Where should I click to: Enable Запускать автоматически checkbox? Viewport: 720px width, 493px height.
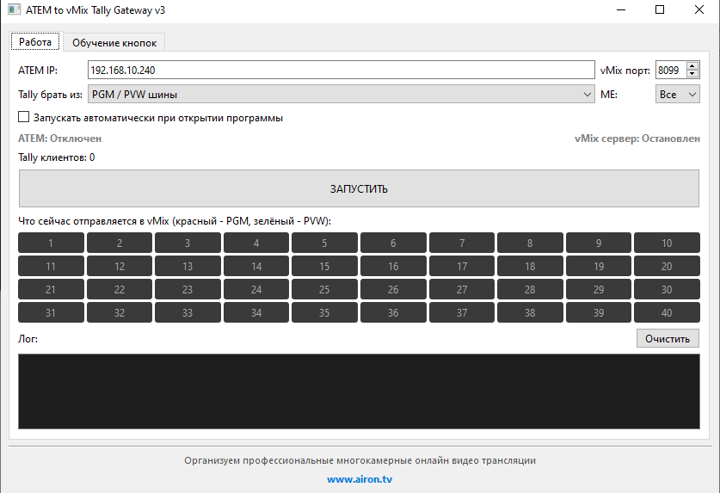[x=24, y=117]
